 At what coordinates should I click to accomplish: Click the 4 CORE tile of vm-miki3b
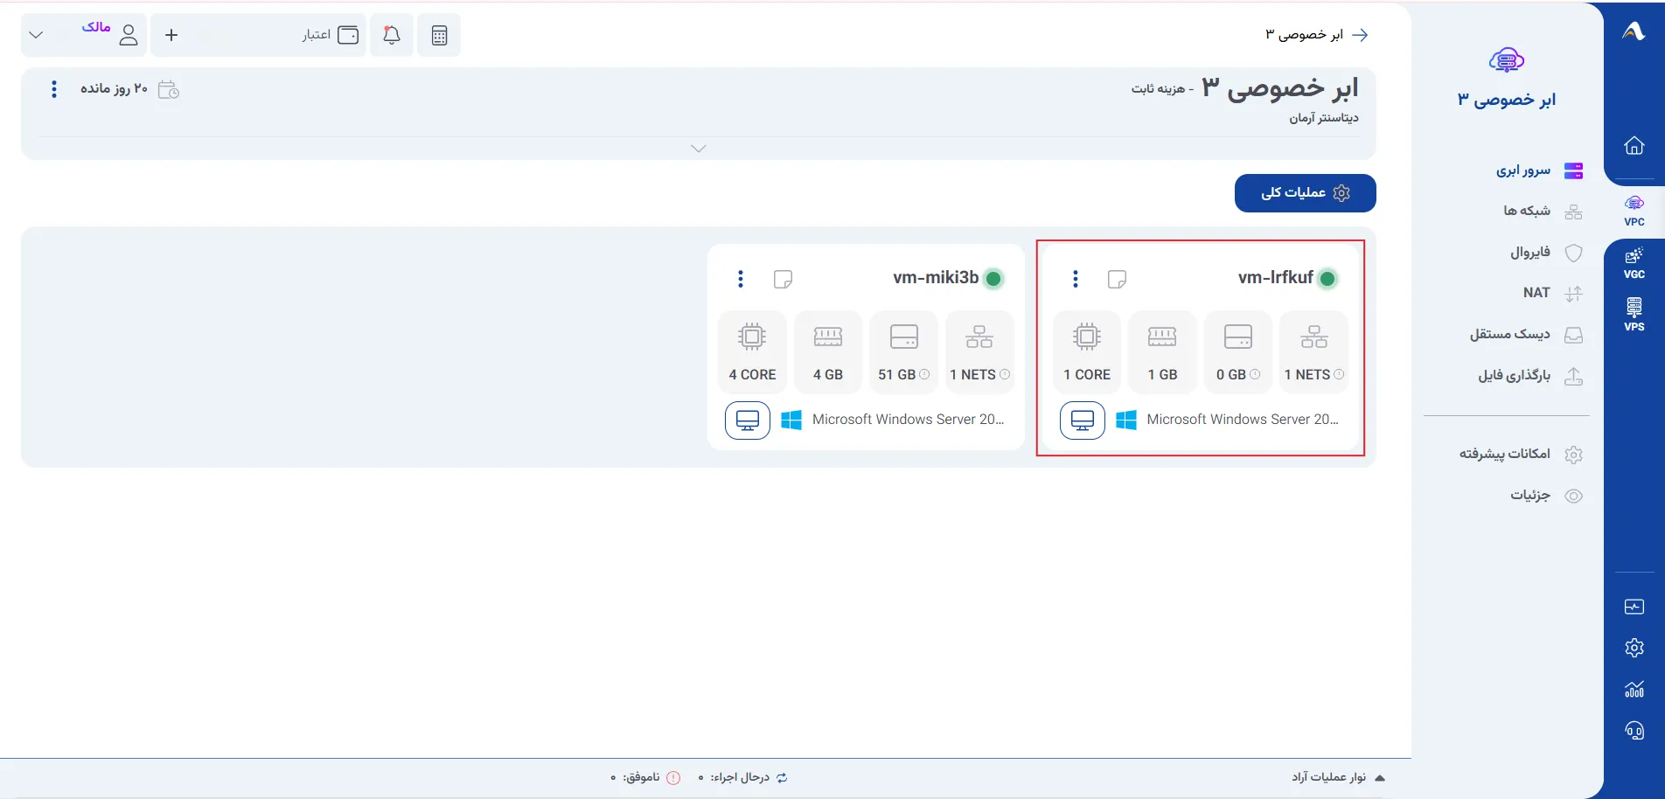[x=752, y=352]
